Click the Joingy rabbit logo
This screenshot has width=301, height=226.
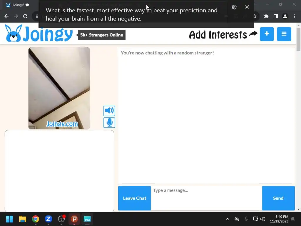click(39, 34)
